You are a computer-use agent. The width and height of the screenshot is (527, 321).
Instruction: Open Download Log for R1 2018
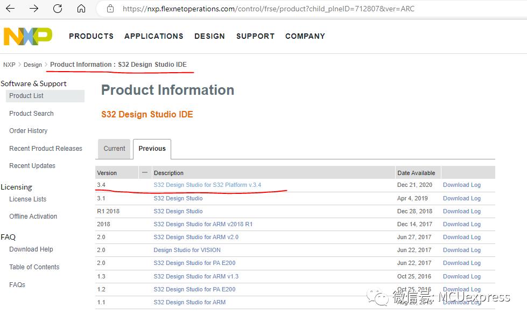(462, 211)
